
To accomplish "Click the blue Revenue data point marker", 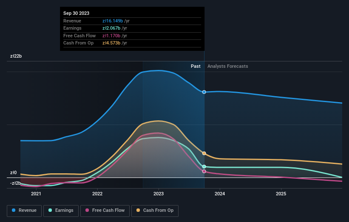I will coord(204,92).
